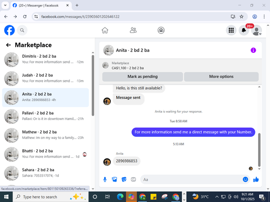The width and height of the screenshot is (270, 202).
Task: Open the Chrome profile icon
Action: (254, 17)
